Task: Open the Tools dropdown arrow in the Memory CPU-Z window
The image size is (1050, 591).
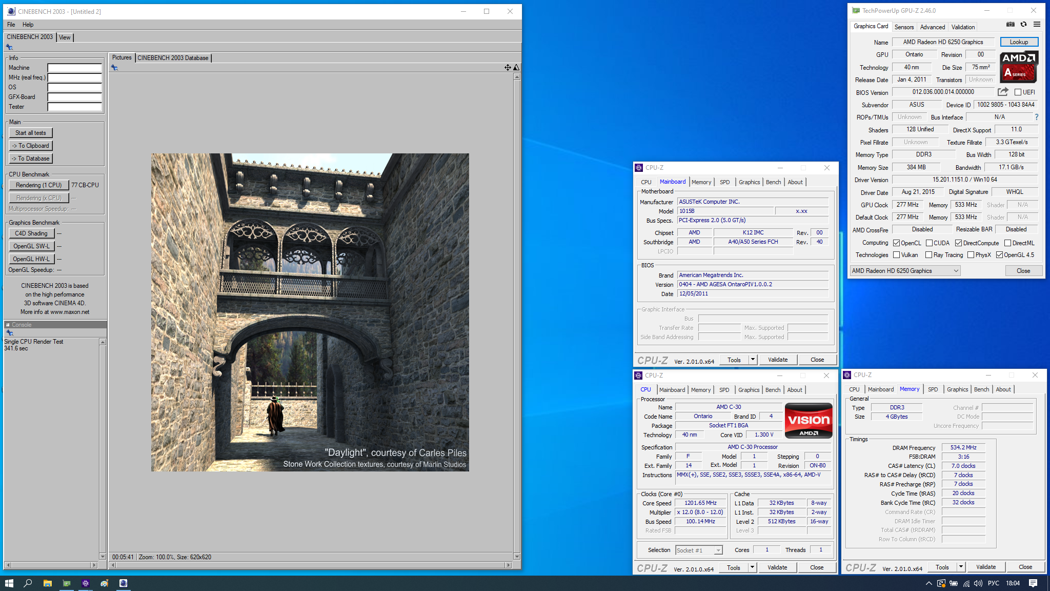Action: 961,567
